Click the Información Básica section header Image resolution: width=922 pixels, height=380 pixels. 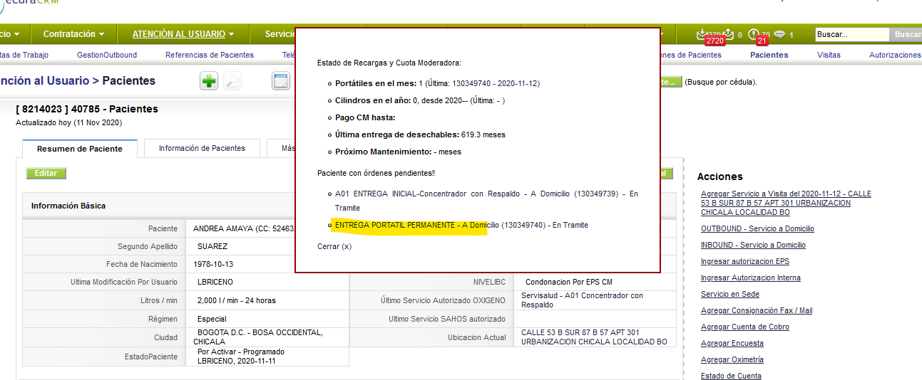[68, 206]
